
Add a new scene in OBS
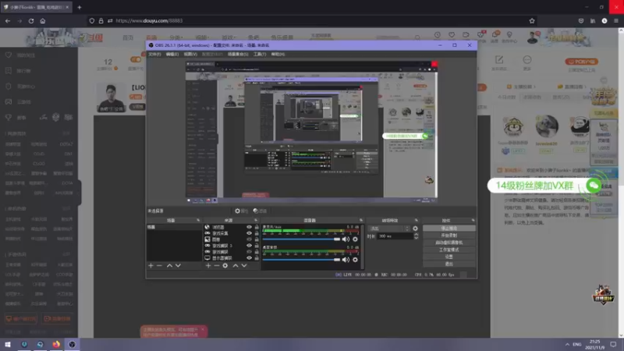coord(151,265)
